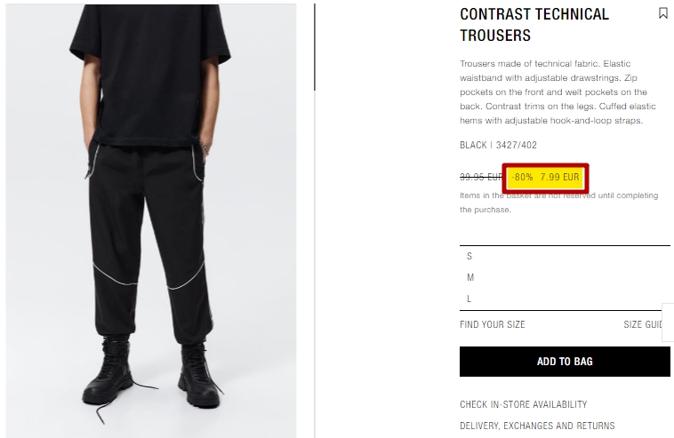Screen dimensions: 674x438
Task: Click the black boots in the photo
Action: [x=153, y=373]
